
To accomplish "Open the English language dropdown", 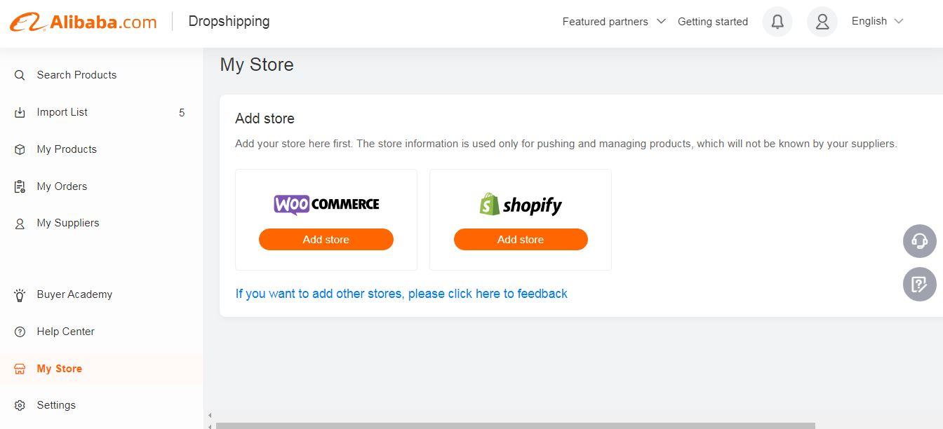I will click(877, 21).
